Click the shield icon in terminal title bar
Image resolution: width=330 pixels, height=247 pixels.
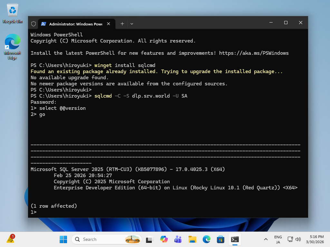tap(34, 24)
